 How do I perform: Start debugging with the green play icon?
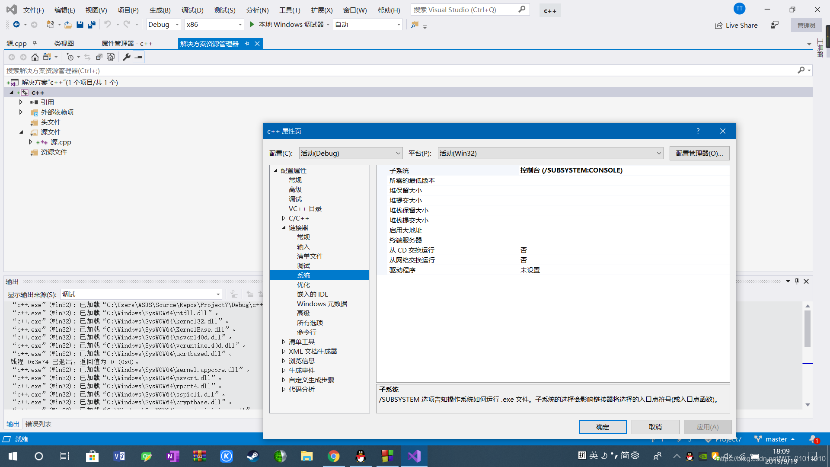[252, 25]
